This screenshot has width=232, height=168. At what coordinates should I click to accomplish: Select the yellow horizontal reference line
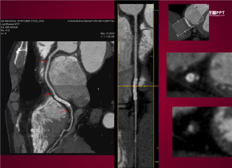tap(127, 86)
